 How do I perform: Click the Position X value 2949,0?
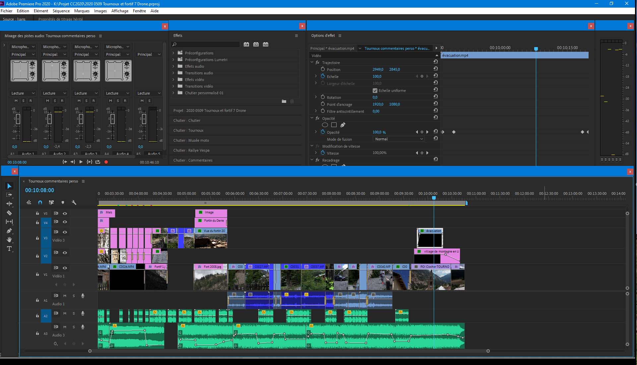tap(378, 69)
